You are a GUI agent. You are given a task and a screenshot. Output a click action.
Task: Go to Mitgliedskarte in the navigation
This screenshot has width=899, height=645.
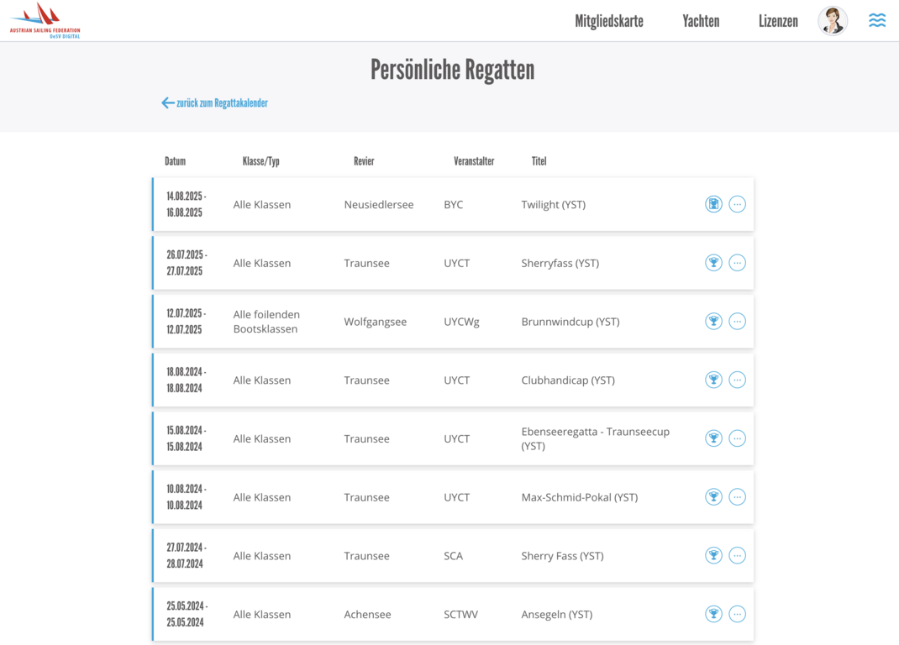pos(609,22)
